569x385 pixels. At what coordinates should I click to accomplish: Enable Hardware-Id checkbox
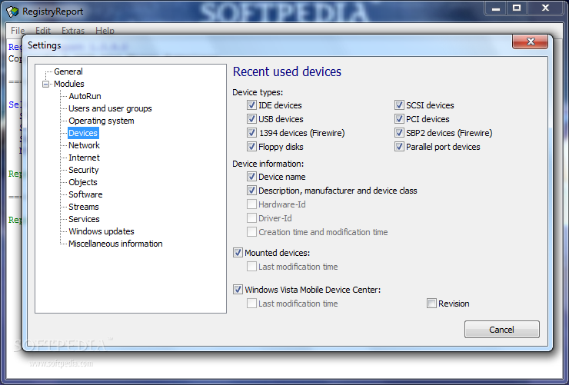point(251,204)
